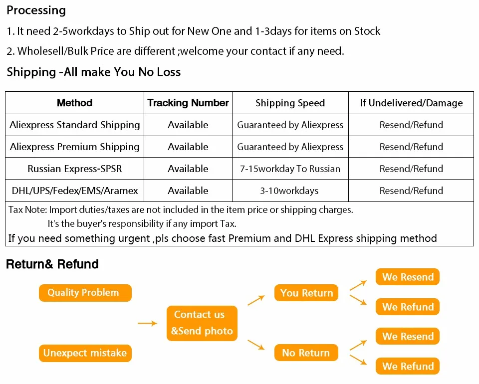479x384 pixels.
Task: Click the top We Resend box
Action: tap(408, 277)
